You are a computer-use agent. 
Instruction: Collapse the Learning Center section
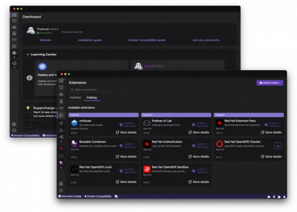[x=28, y=55]
